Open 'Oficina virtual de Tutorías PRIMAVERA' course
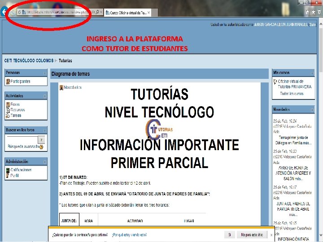This screenshot has height=242, width=323. (x=294, y=84)
